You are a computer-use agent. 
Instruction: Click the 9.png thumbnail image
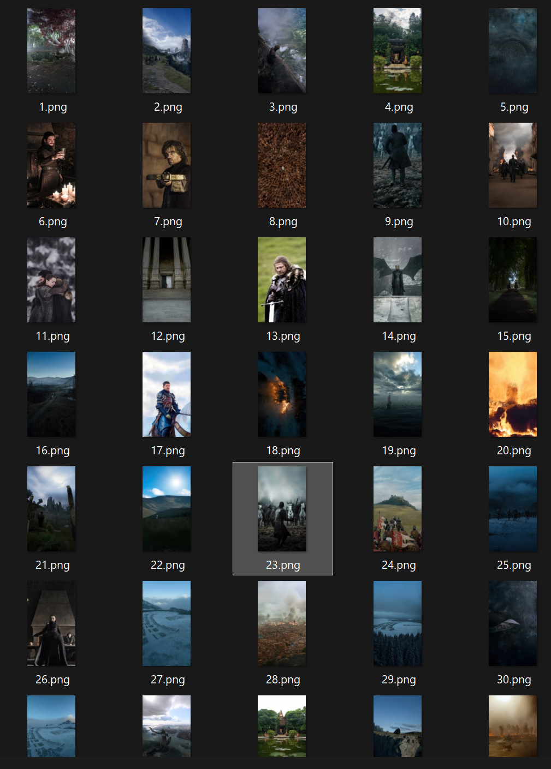coord(398,165)
